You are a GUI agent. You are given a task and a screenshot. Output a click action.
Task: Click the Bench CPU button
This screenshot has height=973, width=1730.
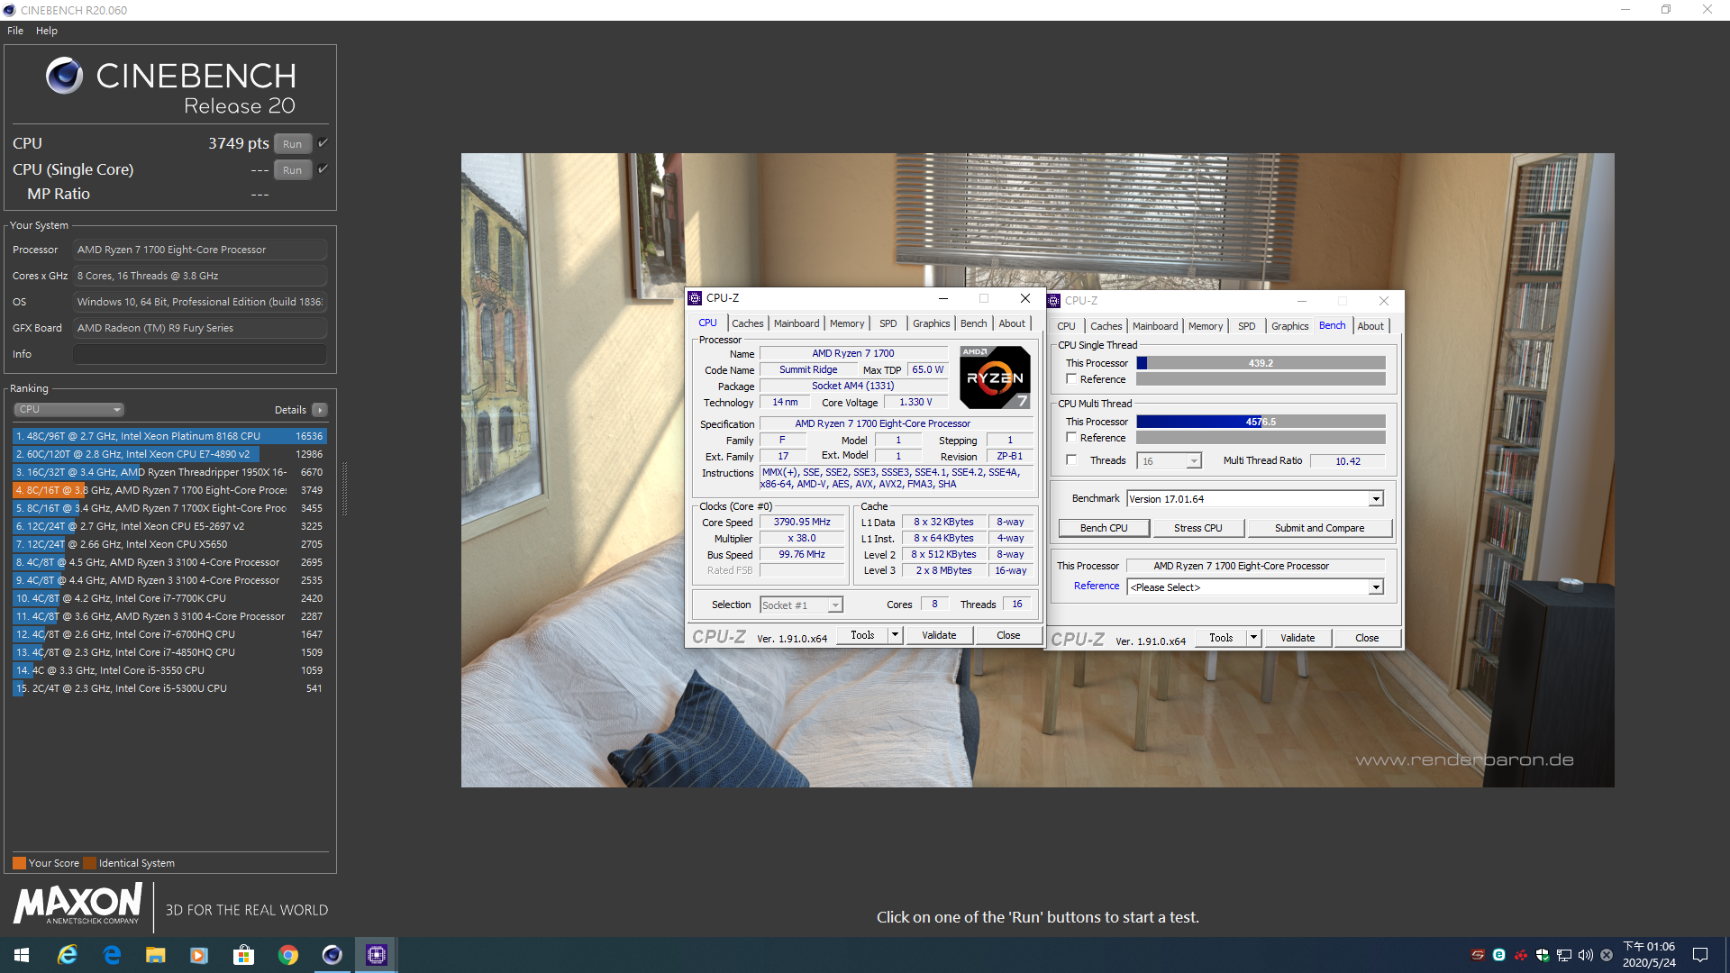click(x=1104, y=528)
